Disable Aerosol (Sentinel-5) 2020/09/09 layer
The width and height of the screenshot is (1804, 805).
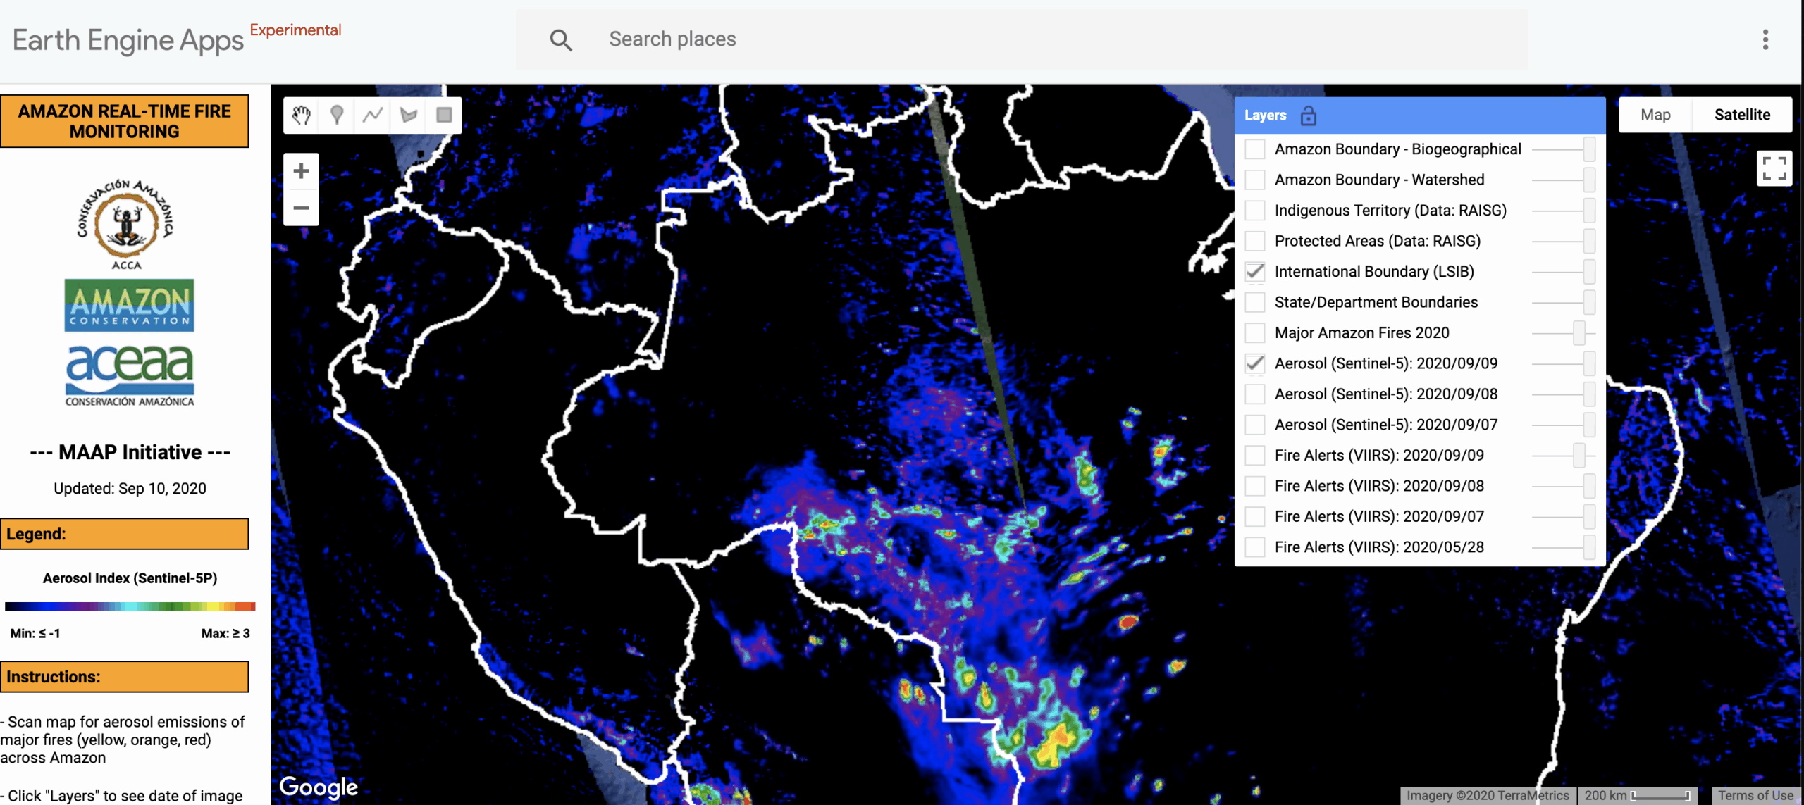pos(1255,363)
